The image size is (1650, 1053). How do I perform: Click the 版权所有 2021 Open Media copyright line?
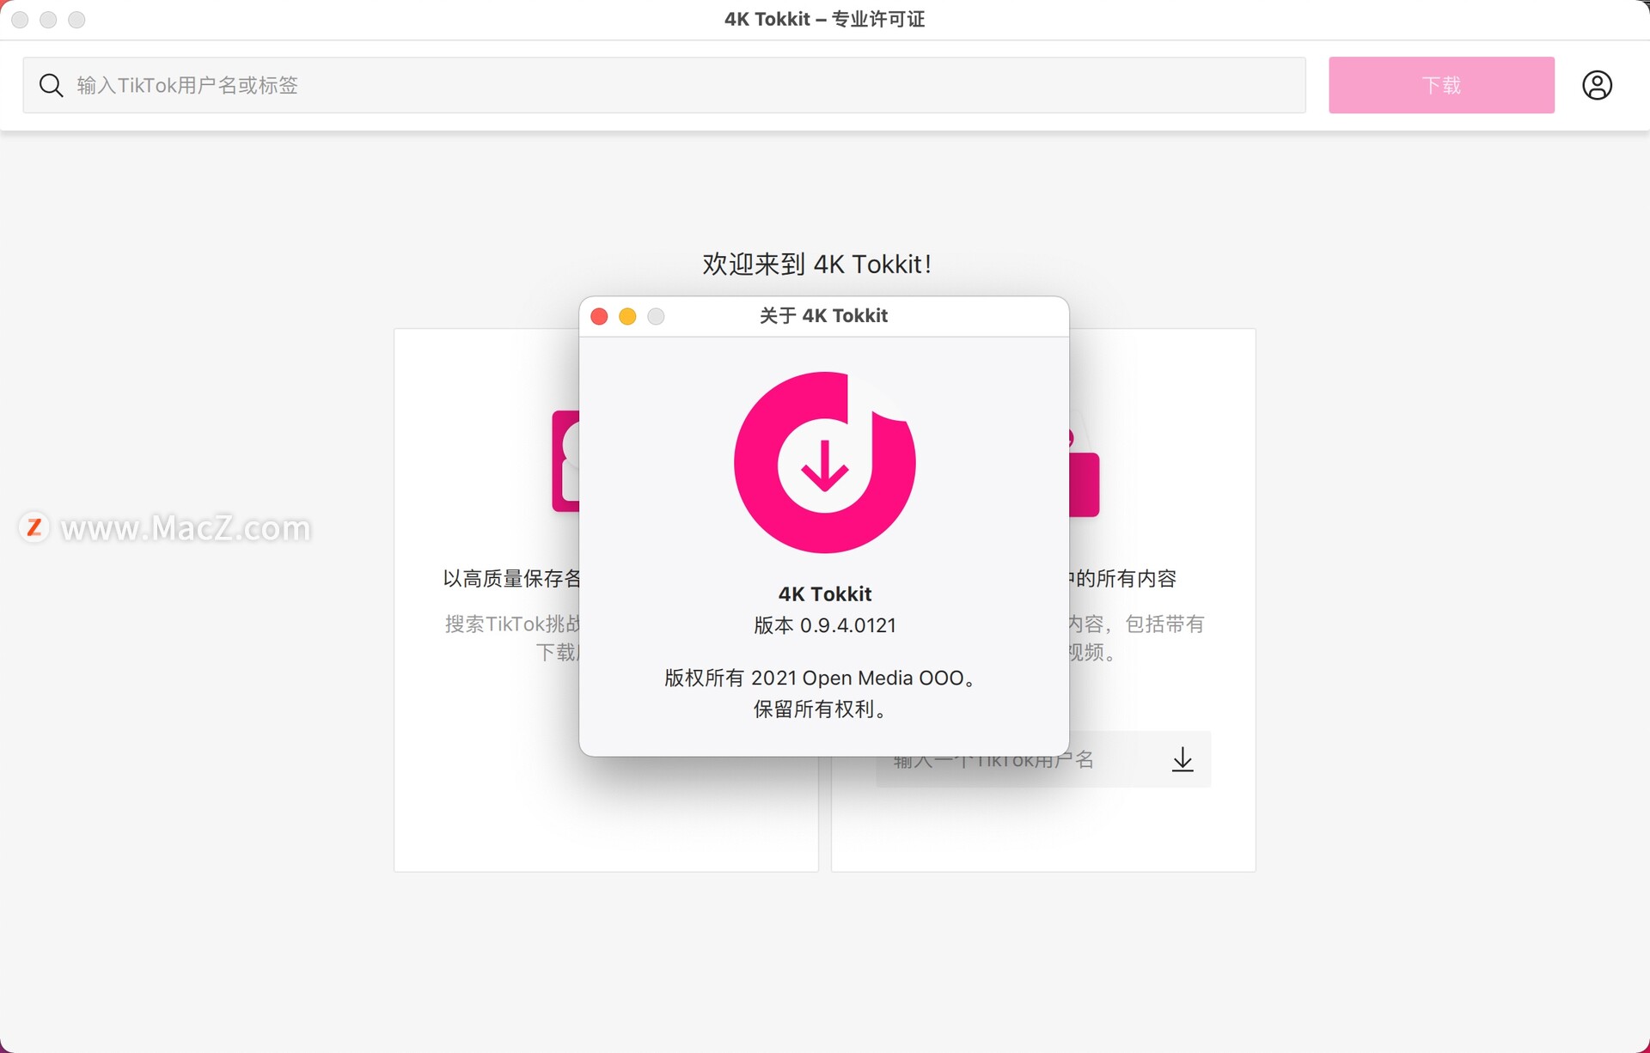tap(821, 678)
